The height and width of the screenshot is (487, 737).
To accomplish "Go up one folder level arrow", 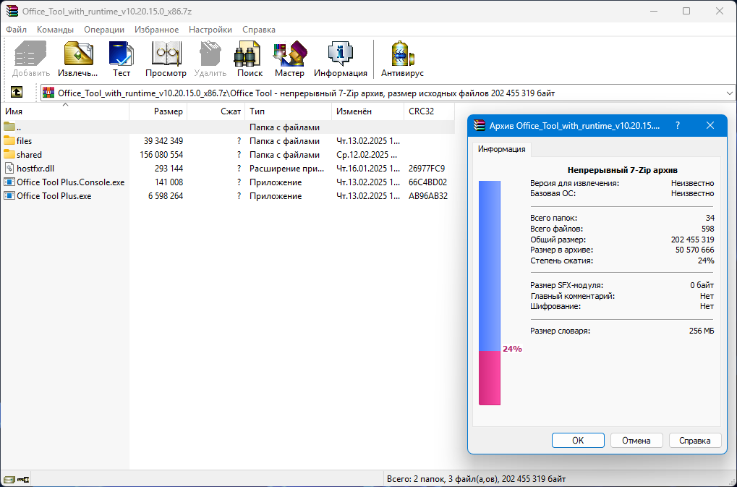I will [17, 92].
